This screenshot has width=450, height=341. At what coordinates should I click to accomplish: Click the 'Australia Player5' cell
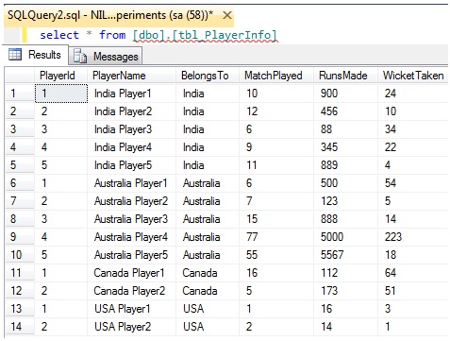point(131,255)
